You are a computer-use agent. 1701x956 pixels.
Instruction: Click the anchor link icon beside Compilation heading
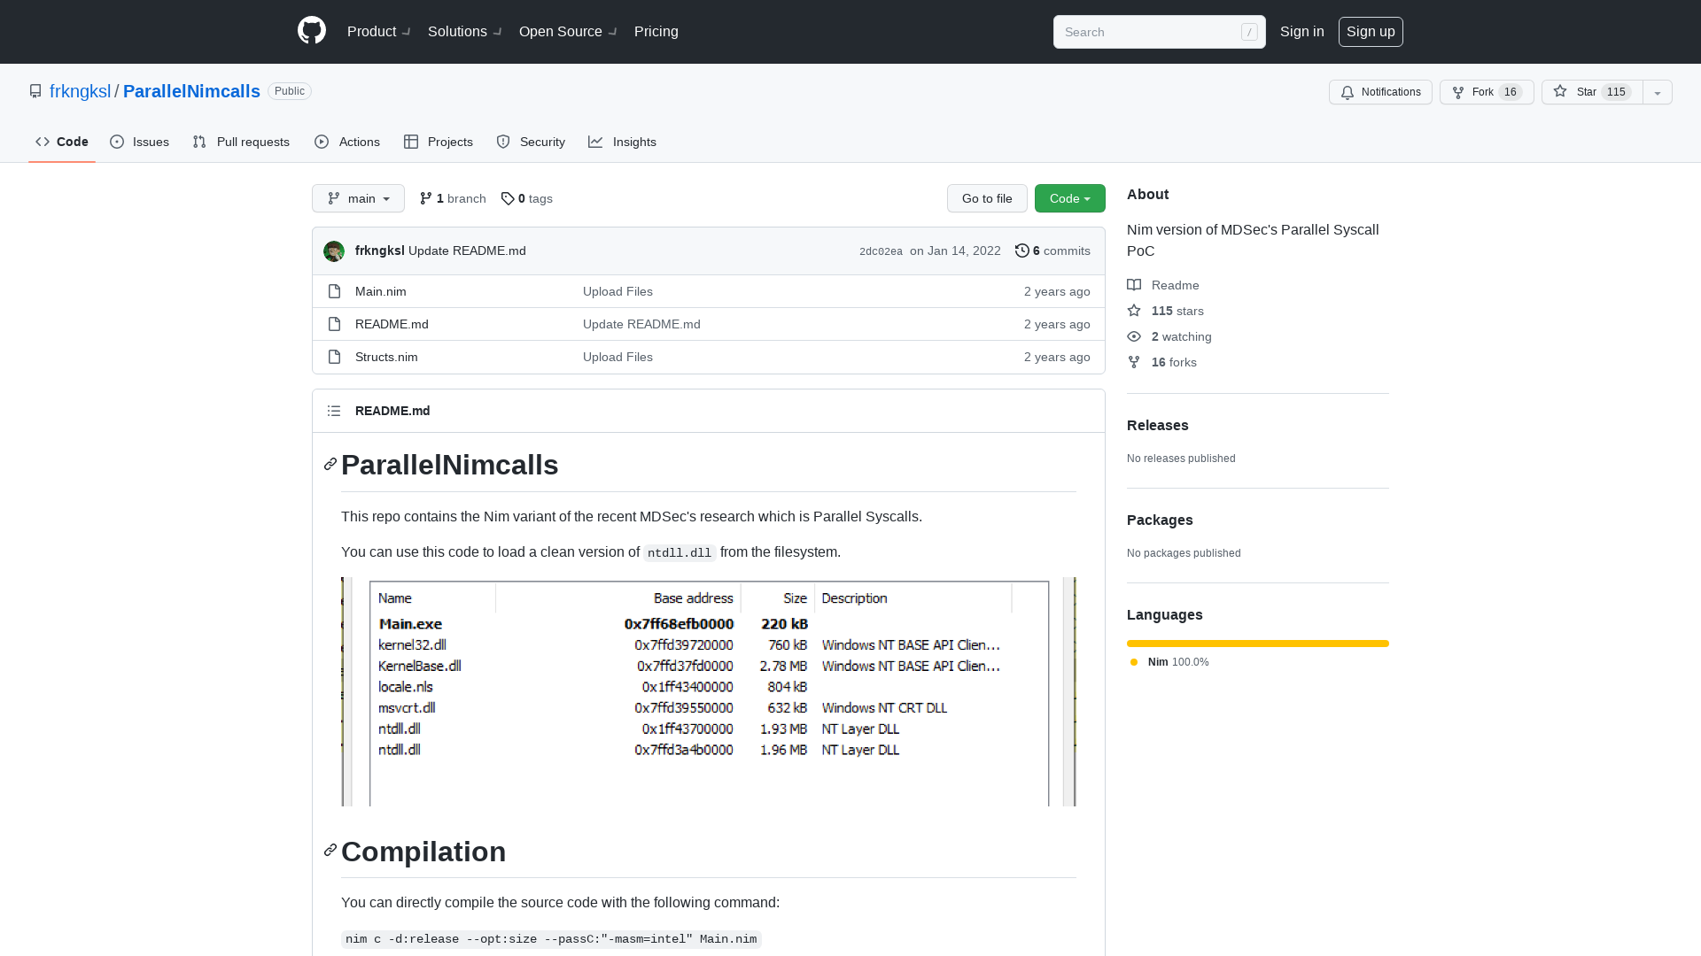[330, 851]
